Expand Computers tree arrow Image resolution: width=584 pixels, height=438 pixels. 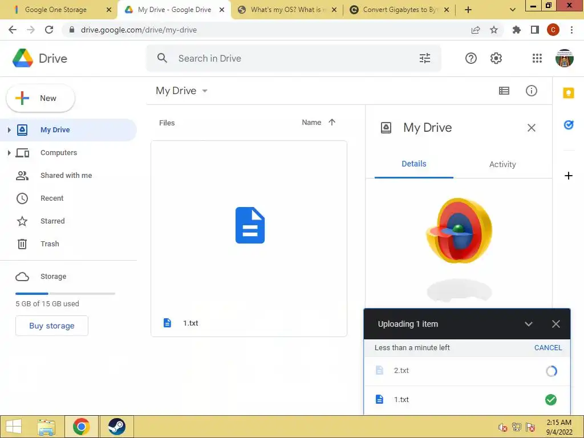point(9,153)
